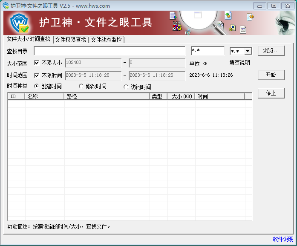Sort by the 类型 column header
This screenshot has width=297, height=246.
click(159, 96)
